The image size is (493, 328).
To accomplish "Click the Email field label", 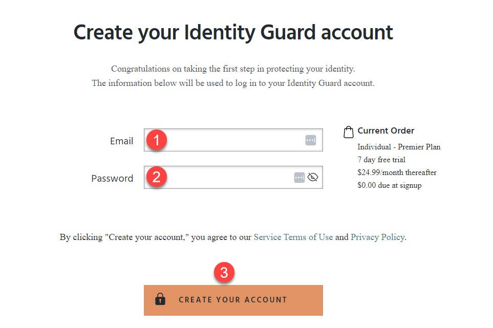I will [x=122, y=141].
